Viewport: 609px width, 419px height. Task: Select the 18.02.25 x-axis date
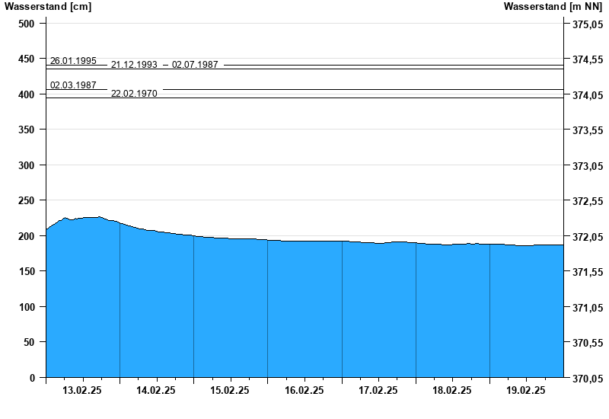[x=451, y=390]
